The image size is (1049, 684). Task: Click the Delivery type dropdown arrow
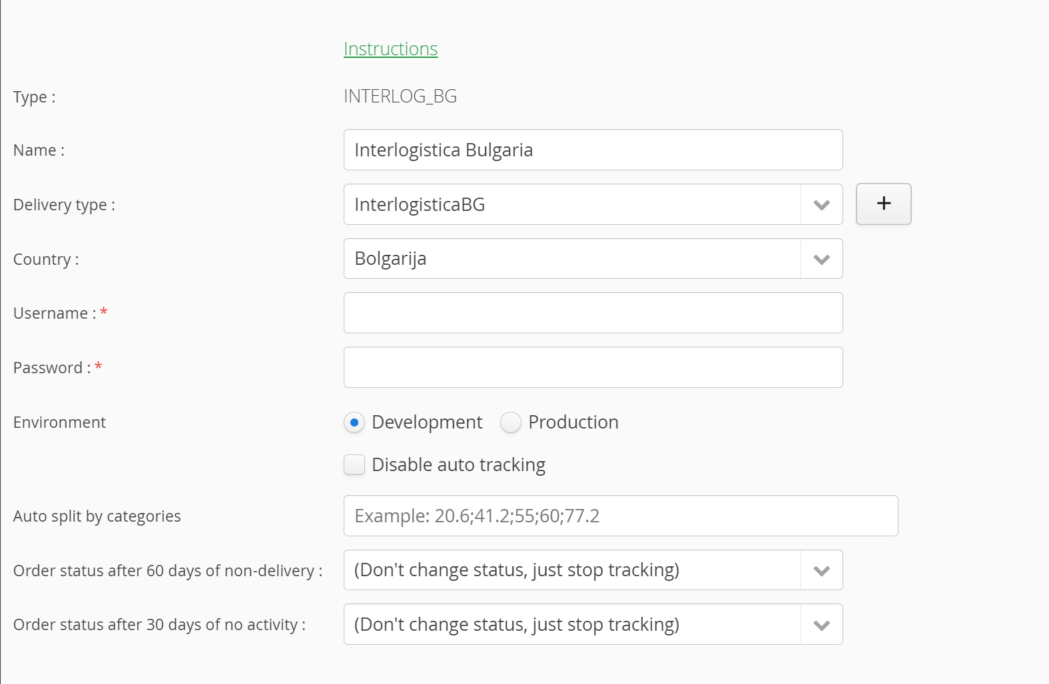coord(822,205)
